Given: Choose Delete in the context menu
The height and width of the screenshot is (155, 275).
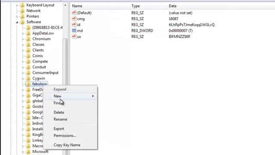Looking at the screenshot, I should [70, 112].
